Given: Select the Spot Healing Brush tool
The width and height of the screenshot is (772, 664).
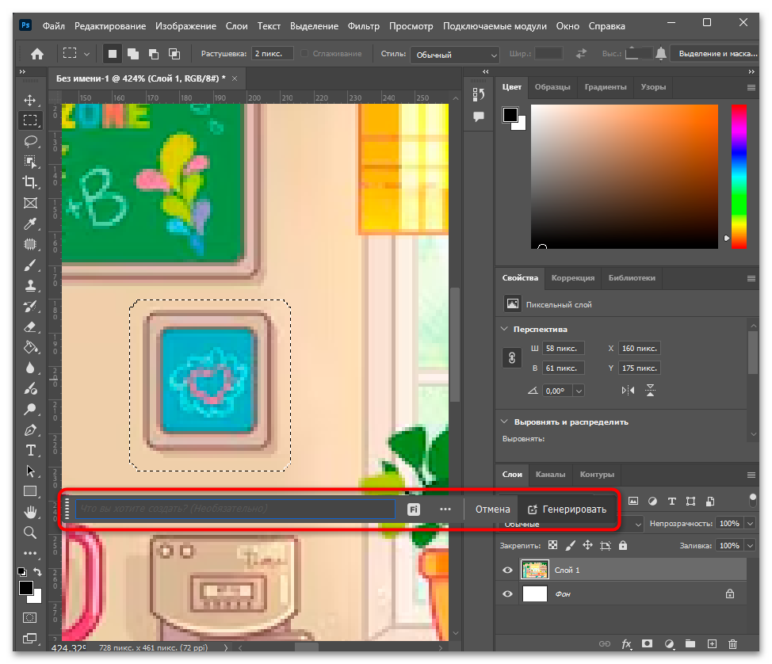Looking at the screenshot, I should 30,244.
